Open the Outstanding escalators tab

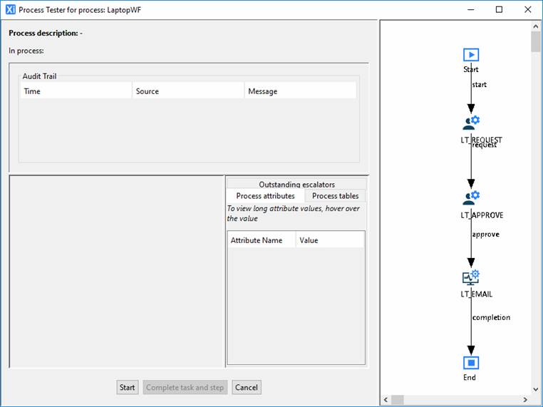296,185
